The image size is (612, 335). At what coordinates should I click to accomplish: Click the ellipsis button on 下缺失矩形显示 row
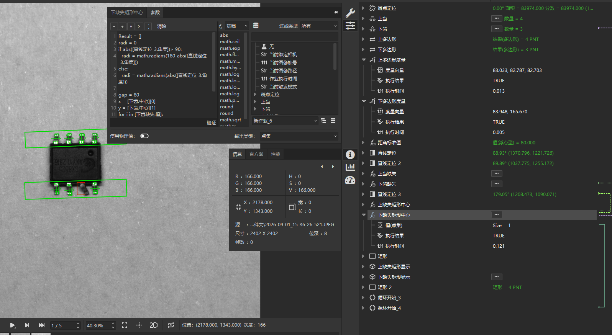pos(497,277)
